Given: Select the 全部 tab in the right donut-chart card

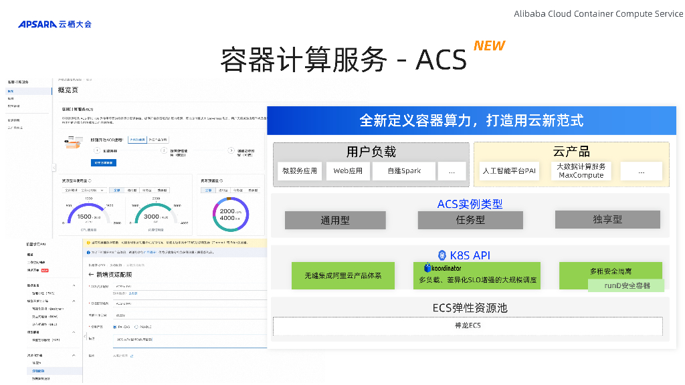Looking at the screenshot, I should 208,190.
